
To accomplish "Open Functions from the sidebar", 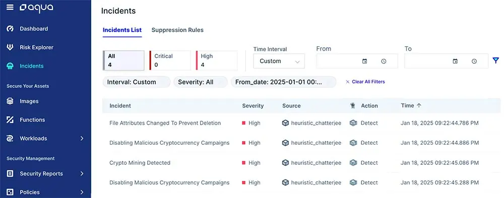I will pos(32,120).
